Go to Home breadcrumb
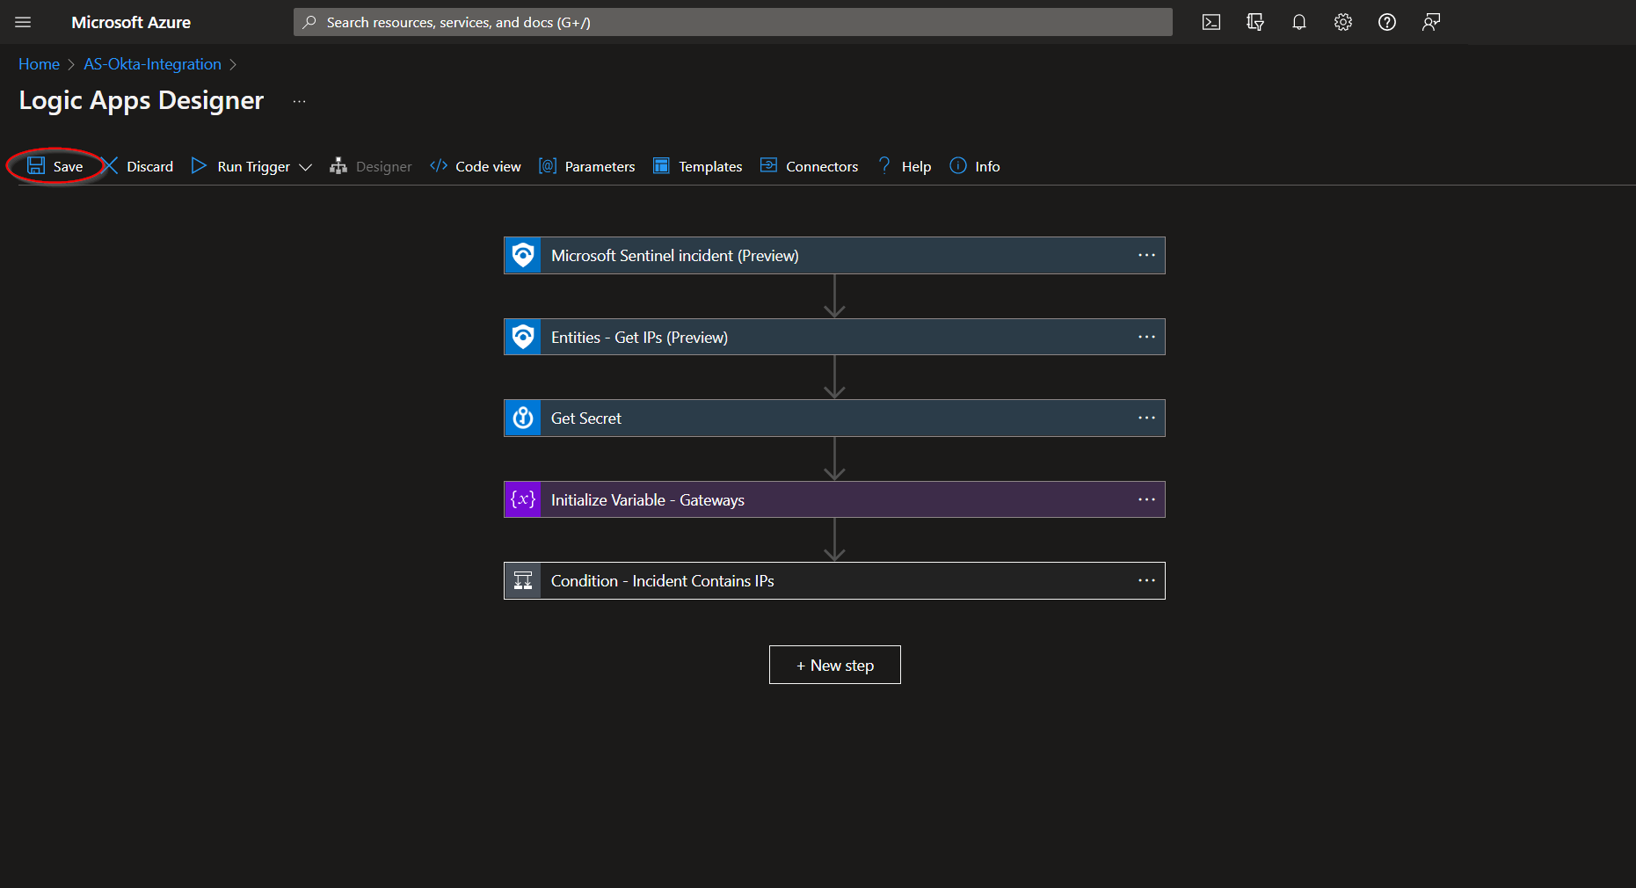 point(39,64)
